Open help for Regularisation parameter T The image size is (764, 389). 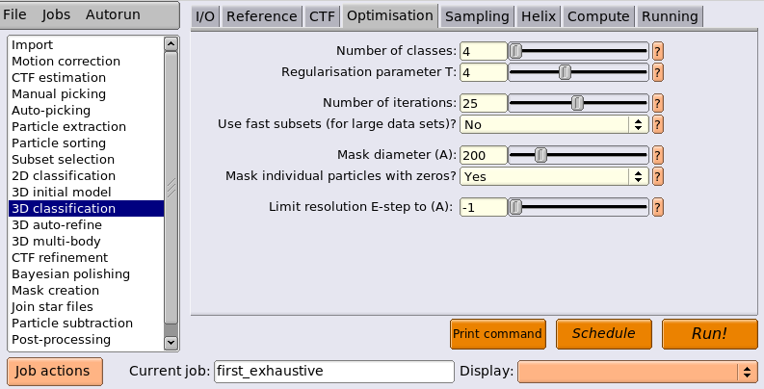658,72
